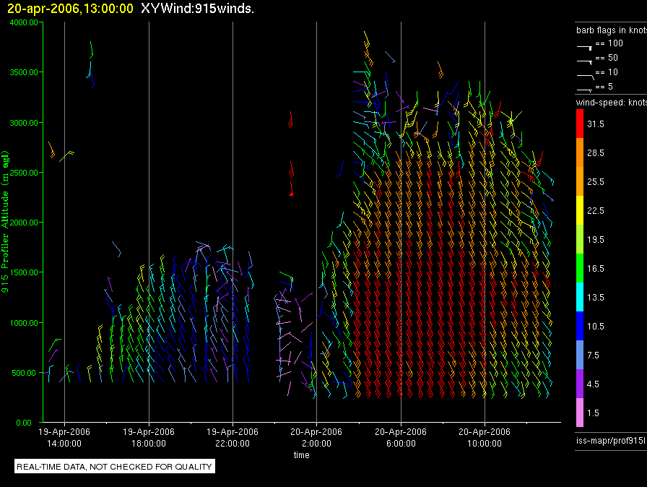Click the 3000.00 altitude axis tick label
The image size is (647, 487).
point(24,123)
